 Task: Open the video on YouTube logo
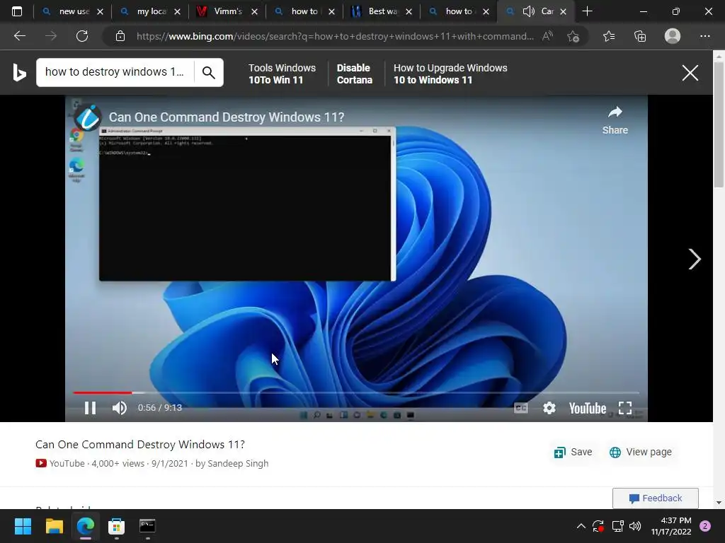(x=587, y=408)
